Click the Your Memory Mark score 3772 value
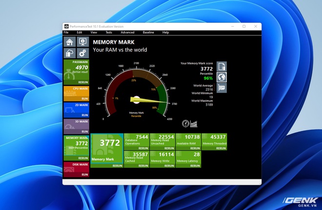Viewport: 322px width, 210px height. 206,69
